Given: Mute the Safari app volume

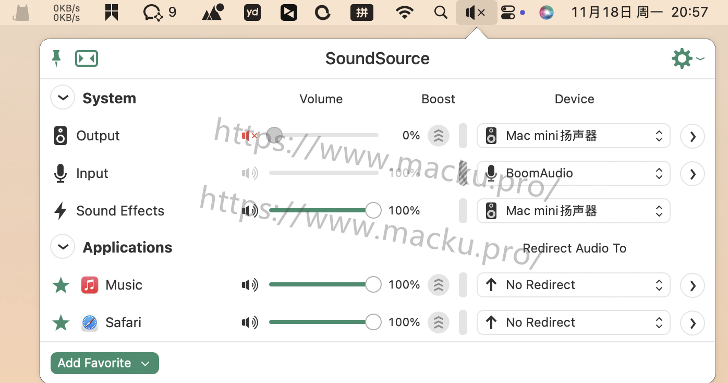Looking at the screenshot, I should pos(250,322).
